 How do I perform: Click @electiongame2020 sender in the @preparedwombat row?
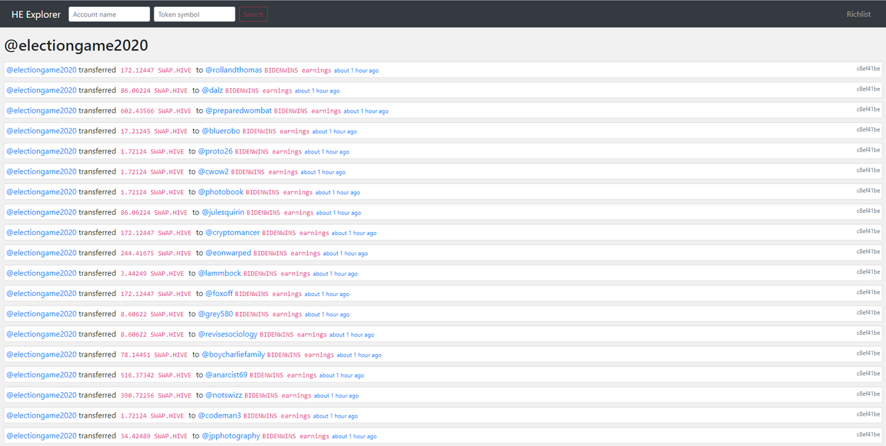[x=42, y=111]
